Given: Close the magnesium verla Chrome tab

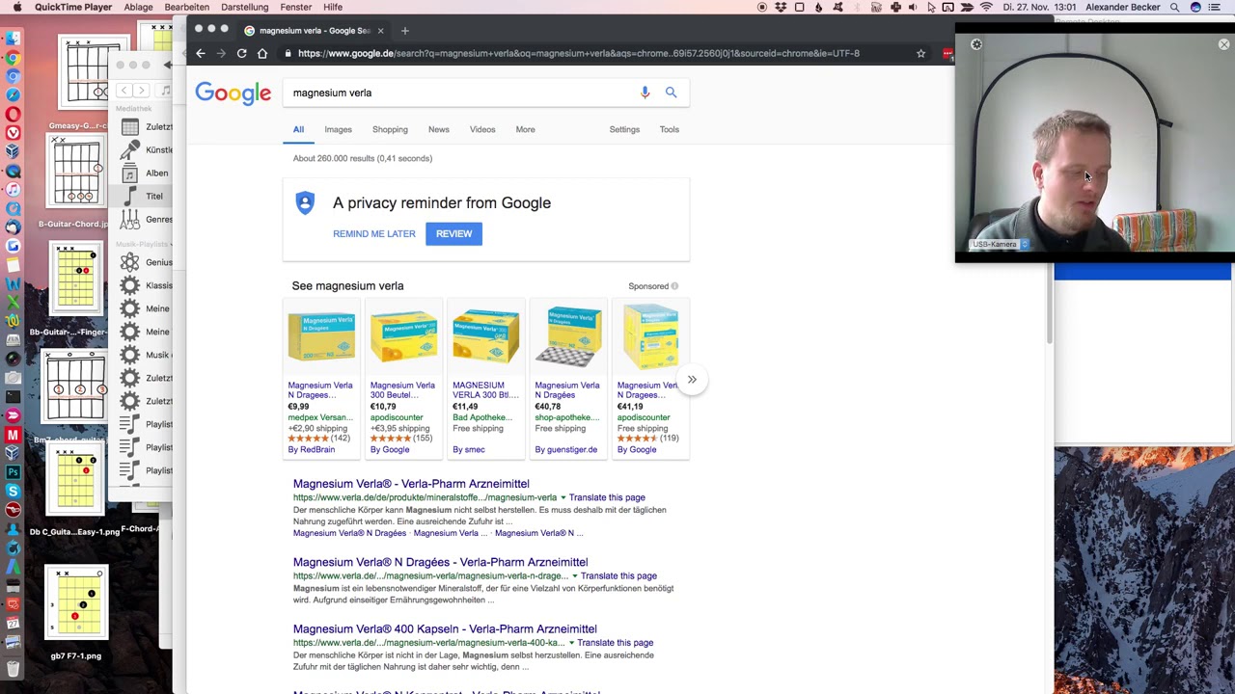Looking at the screenshot, I should pos(380,31).
